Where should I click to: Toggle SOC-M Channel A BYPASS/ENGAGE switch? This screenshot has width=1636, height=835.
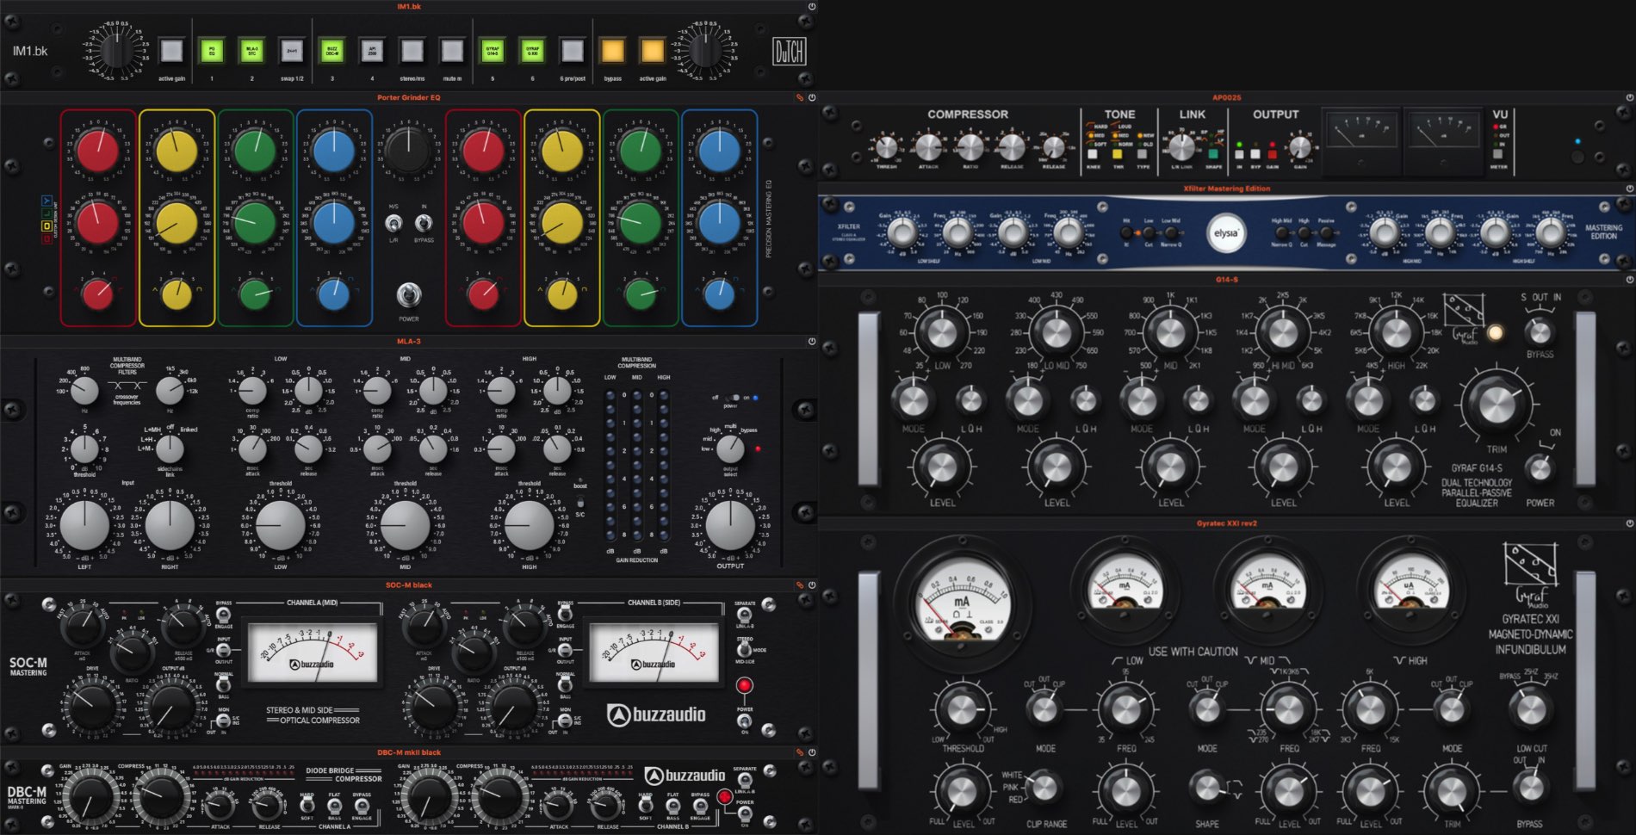[223, 615]
